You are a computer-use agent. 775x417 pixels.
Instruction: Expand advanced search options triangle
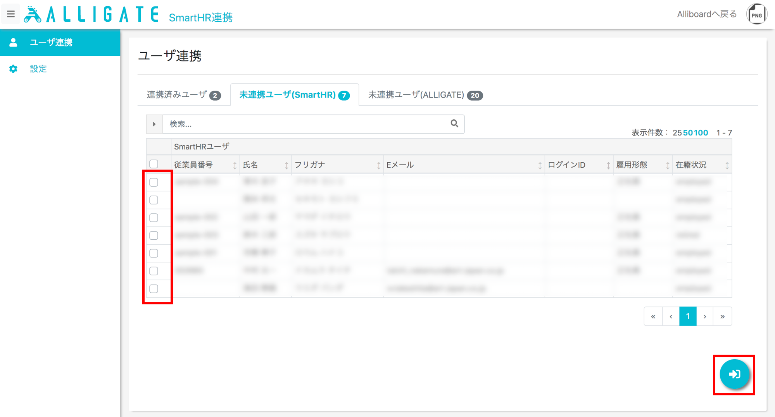point(154,124)
